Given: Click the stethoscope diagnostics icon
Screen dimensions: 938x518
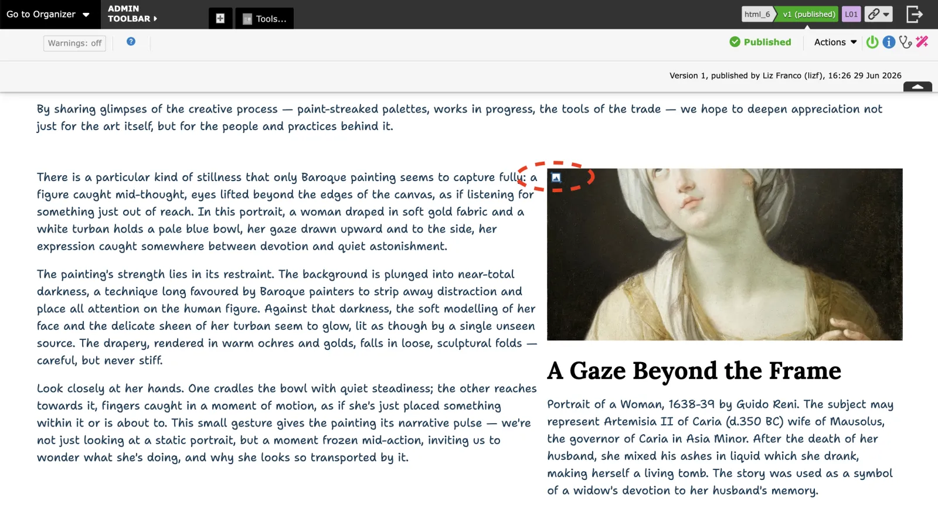Looking at the screenshot, I should pyautogui.click(x=906, y=42).
